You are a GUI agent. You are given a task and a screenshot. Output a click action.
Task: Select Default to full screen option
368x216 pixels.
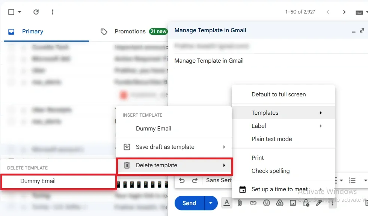pos(283,94)
